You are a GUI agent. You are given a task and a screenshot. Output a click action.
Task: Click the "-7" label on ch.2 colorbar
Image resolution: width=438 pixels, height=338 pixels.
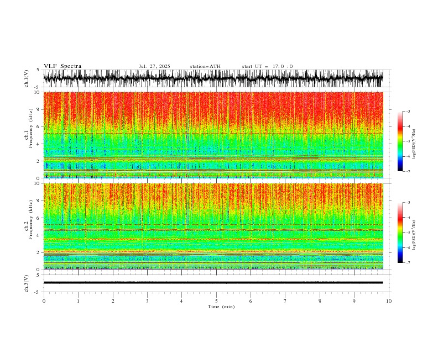coord(408,263)
